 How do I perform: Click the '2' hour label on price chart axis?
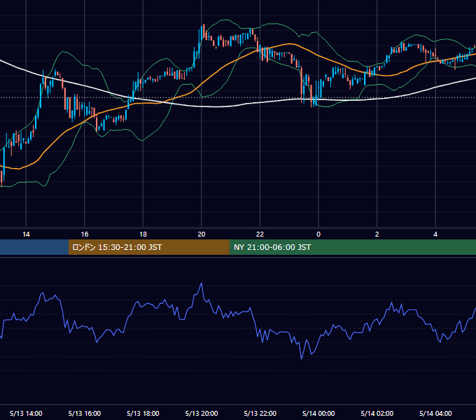pyautogui.click(x=377, y=234)
